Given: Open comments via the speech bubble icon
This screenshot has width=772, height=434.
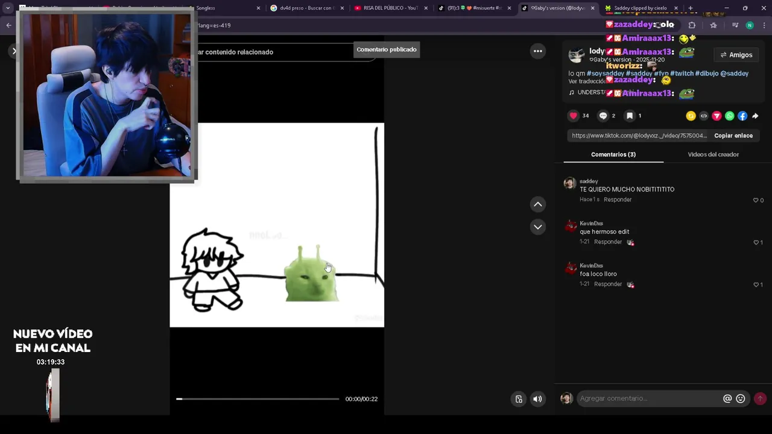Looking at the screenshot, I should pyautogui.click(x=603, y=116).
